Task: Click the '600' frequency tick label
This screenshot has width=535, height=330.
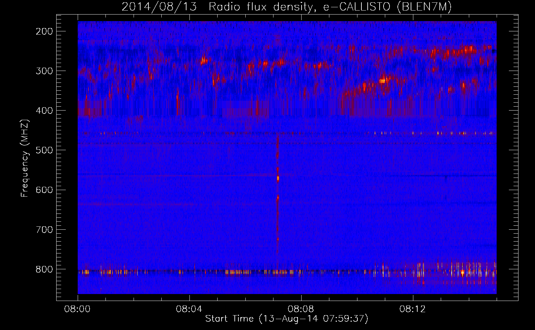Action: pos(44,190)
